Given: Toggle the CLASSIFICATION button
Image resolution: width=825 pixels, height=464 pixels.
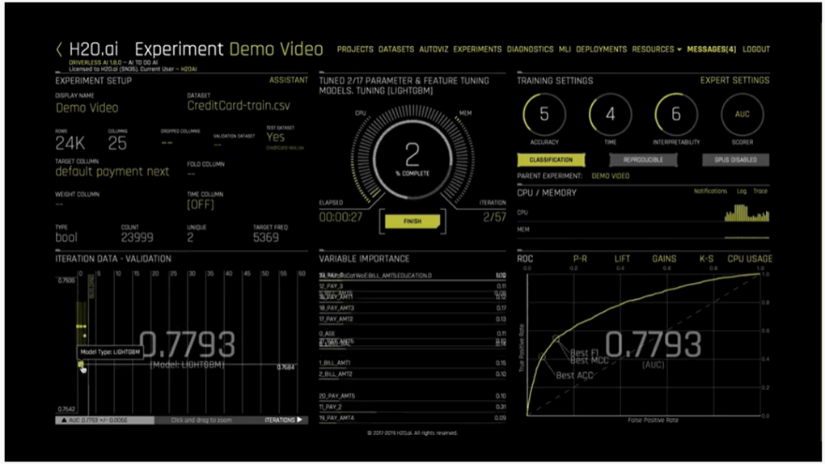Looking at the screenshot, I should pos(551,159).
